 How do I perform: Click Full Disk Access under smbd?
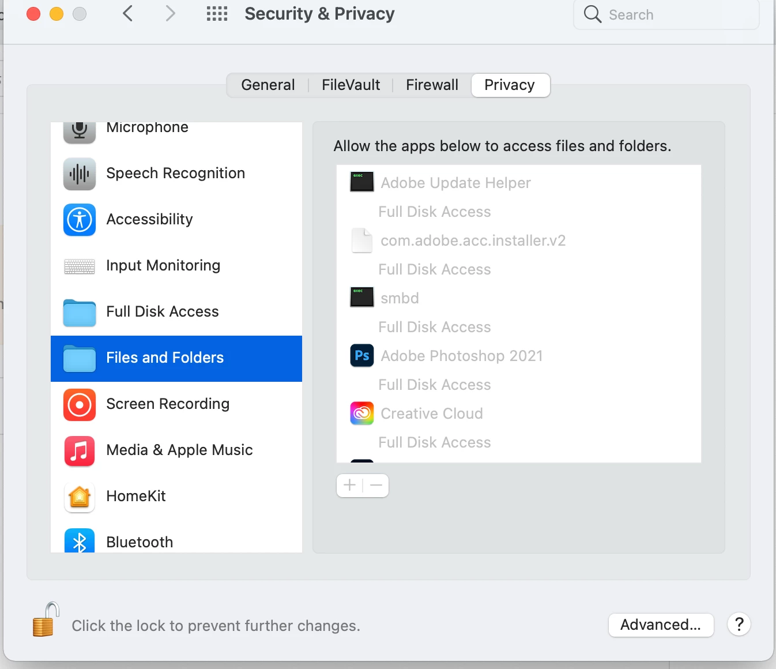[x=435, y=327]
